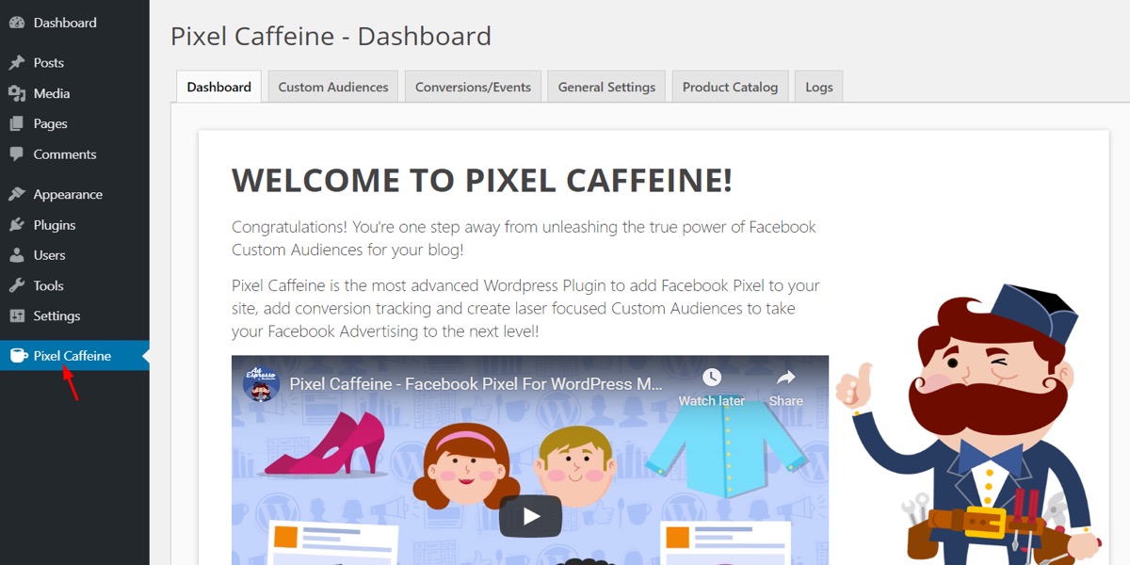The width and height of the screenshot is (1130, 565).
Task: Click the video title link
Action: click(x=476, y=384)
